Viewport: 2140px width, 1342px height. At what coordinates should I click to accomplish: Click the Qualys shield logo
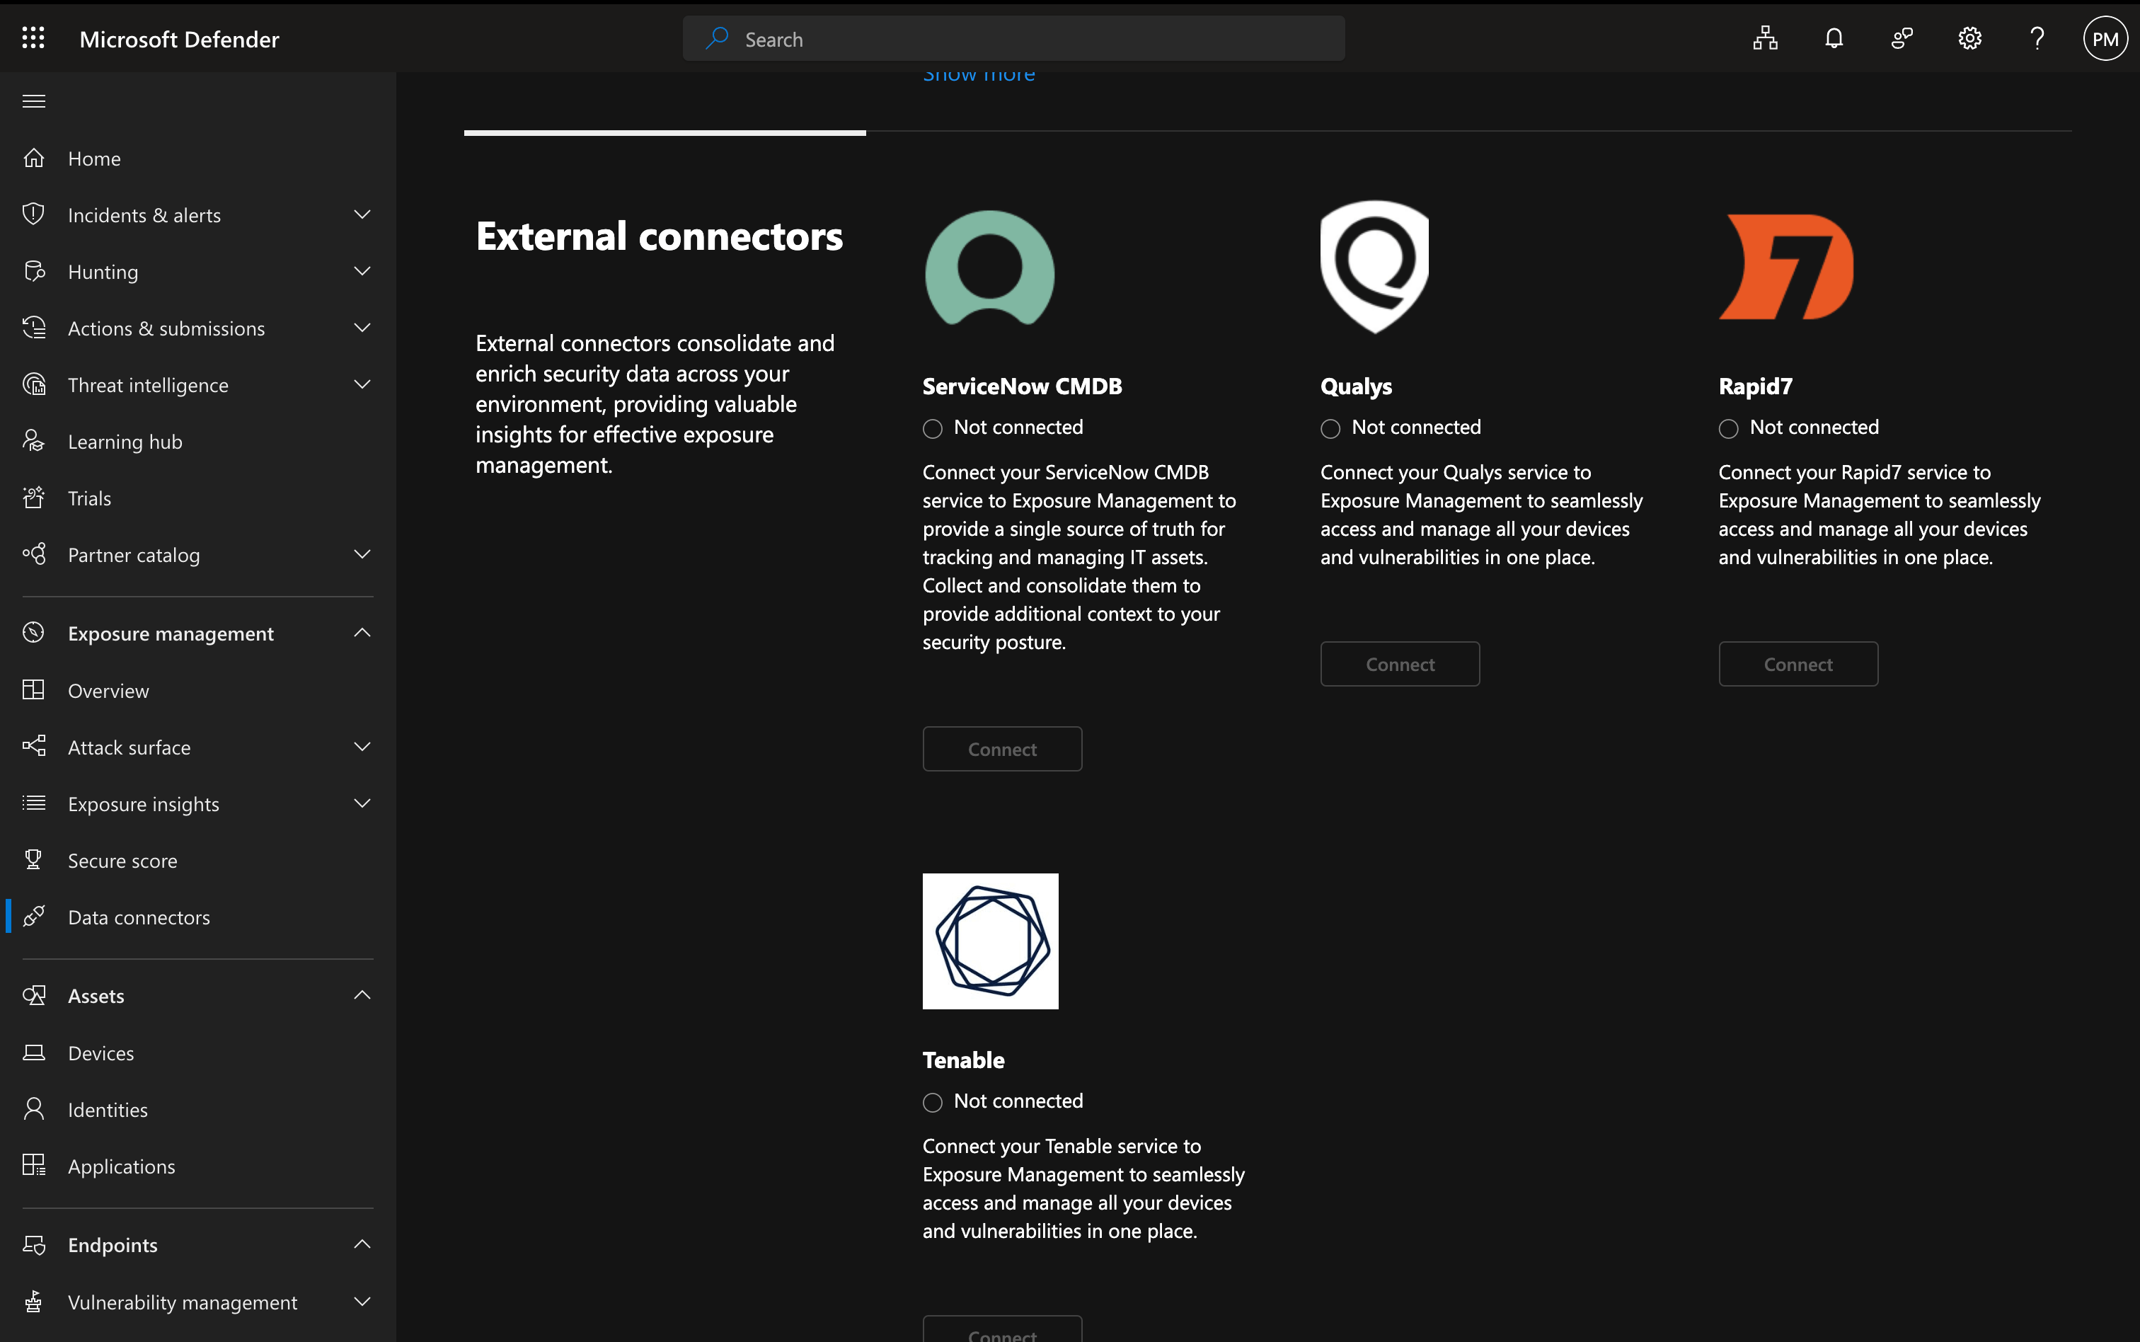click(x=1374, y=266)
